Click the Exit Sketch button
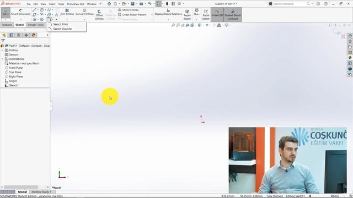Image resolution: width=353 pixels, height=198 pixels. [x=6, y=12]
